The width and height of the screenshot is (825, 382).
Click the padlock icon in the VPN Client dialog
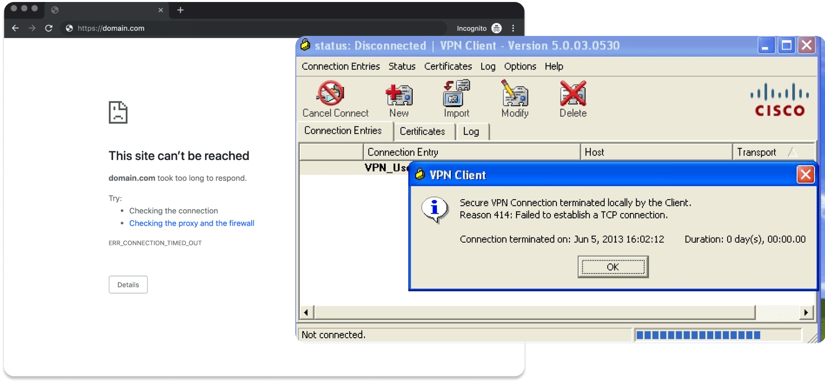click(419, 174)
